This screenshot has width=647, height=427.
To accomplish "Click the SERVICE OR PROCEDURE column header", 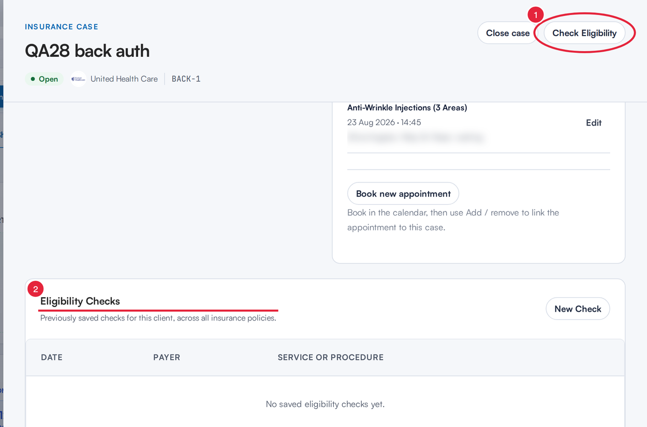I will [331, 357].
